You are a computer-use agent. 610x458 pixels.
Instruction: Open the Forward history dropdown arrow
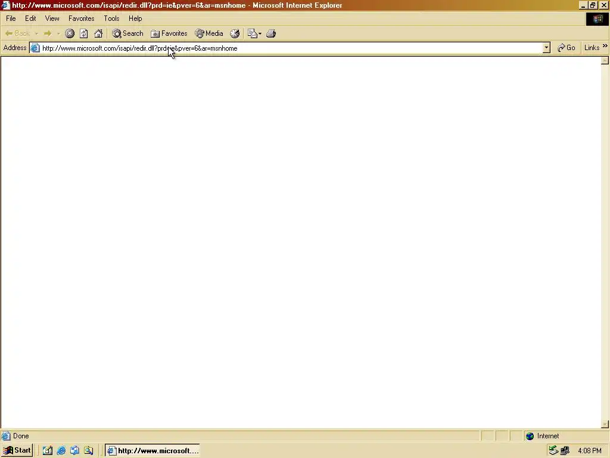click(58, 33)
